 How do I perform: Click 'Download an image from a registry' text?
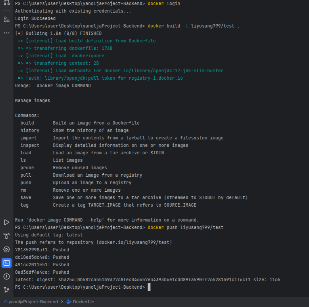97,175
